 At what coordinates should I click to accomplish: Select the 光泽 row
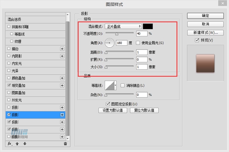coord(35,71)
